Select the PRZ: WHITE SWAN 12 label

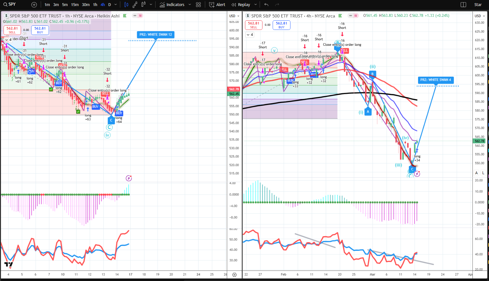point(156,34)
